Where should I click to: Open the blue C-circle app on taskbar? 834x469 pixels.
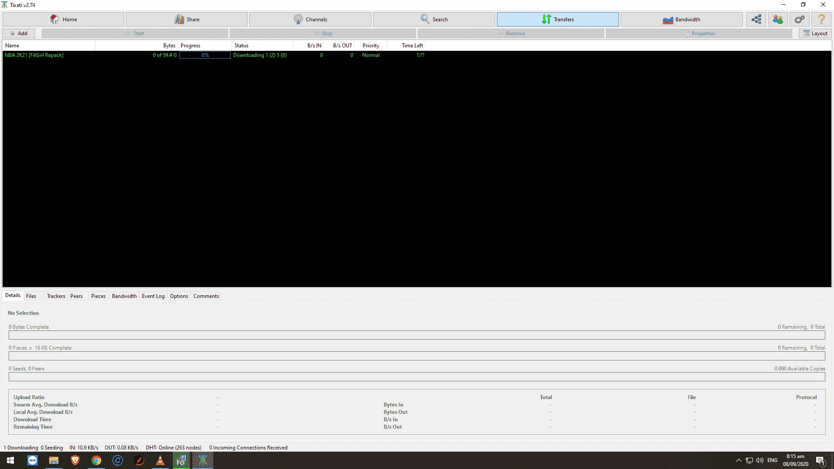(118, 460)
